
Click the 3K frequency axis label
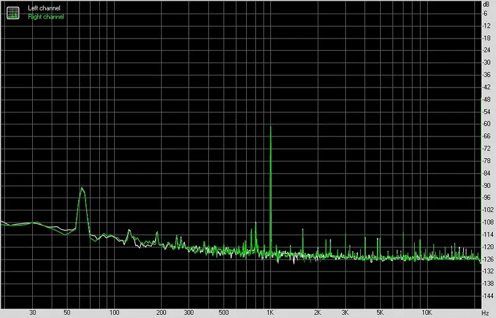point(345,312)
